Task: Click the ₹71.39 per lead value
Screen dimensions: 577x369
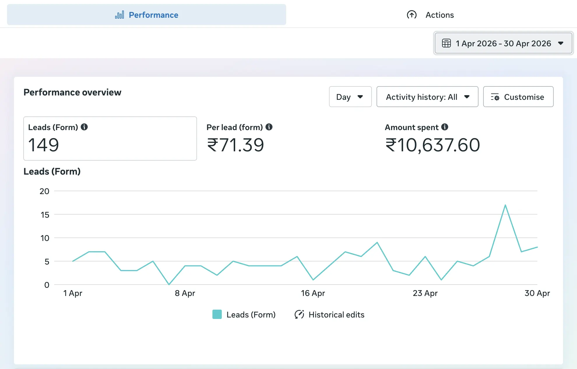Action: 235,145
